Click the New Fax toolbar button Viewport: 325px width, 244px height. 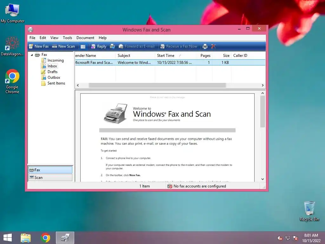[x=39, y=46]
